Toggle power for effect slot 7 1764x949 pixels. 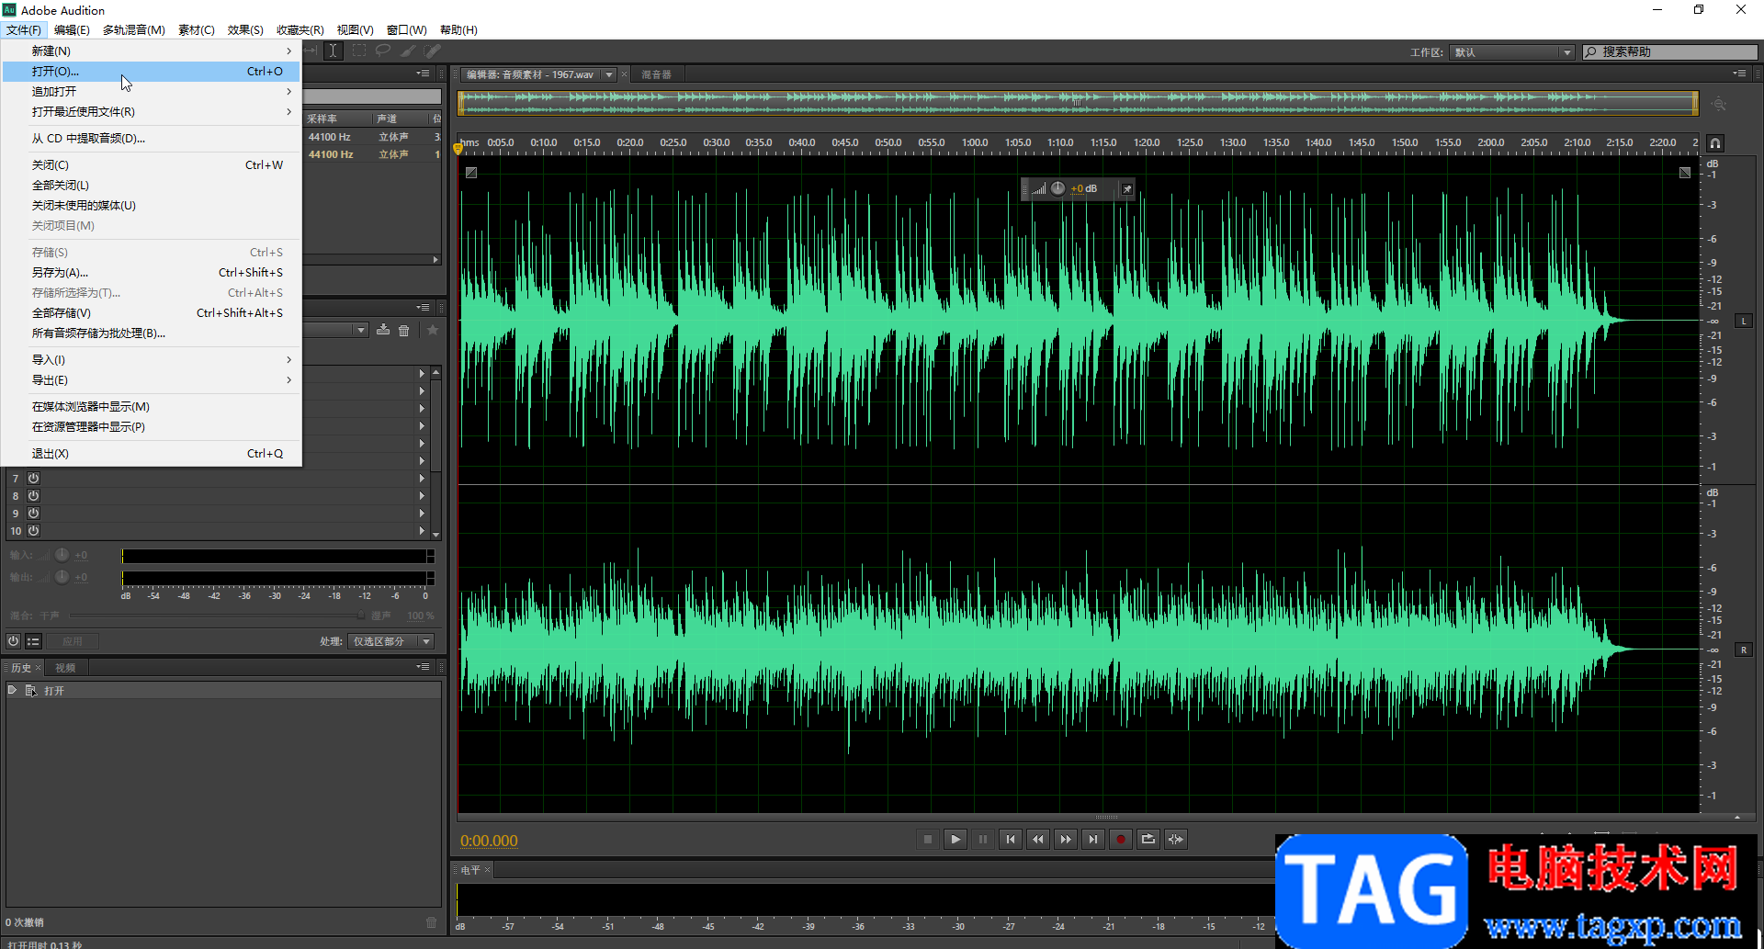(33, 478)
